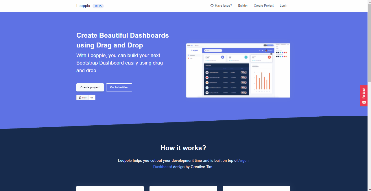
Task: Switch to the Editor tab in the preview panel
Action: pyautogui.click(x=288, y=44)
